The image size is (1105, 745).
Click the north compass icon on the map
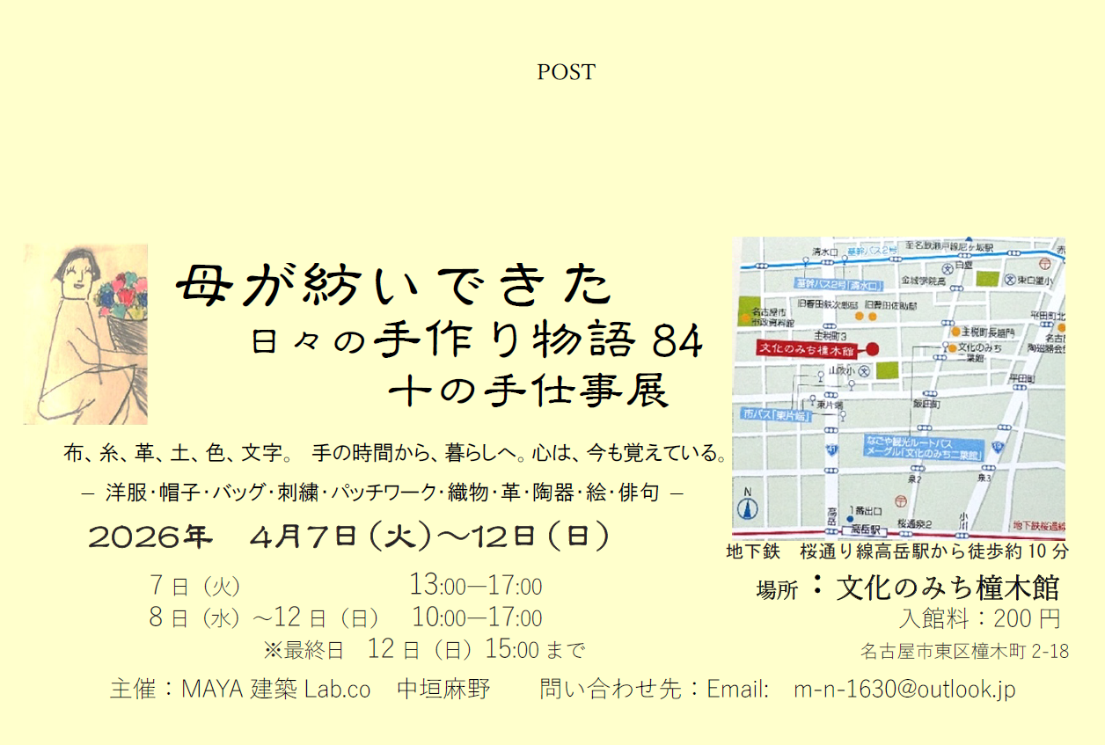click(x=749, y=506)
